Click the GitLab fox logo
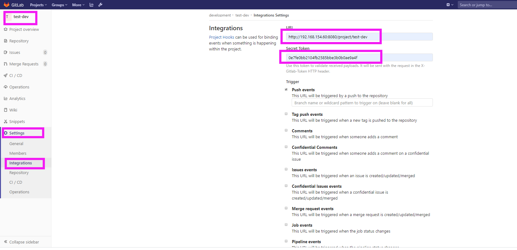Image resolution: width=517 pixels, height=250 pixels. pos(7,5)
